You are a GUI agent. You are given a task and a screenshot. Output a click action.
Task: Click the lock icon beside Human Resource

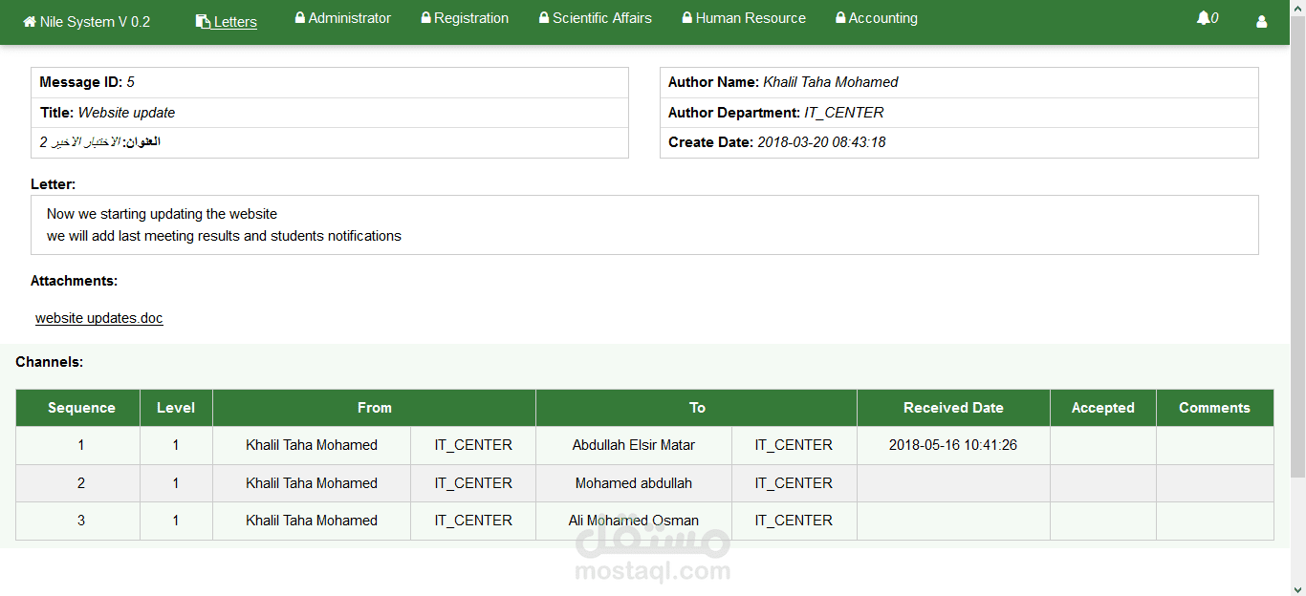tap(687, 17)
